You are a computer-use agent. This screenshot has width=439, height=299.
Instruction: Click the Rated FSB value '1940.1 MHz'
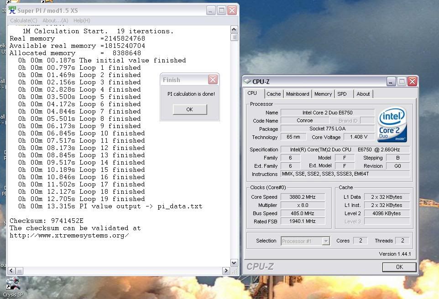(x=303, y=221)
